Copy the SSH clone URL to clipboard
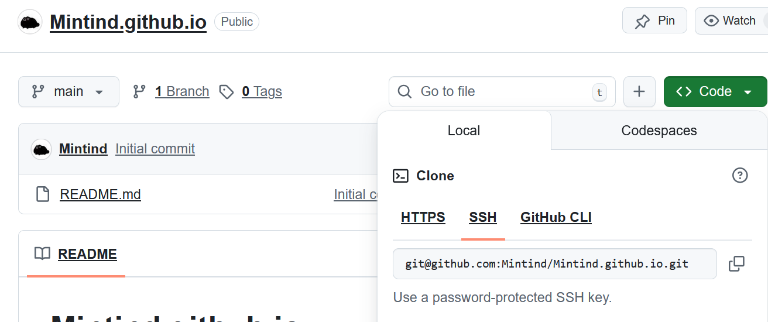 (x=736, y=264)
